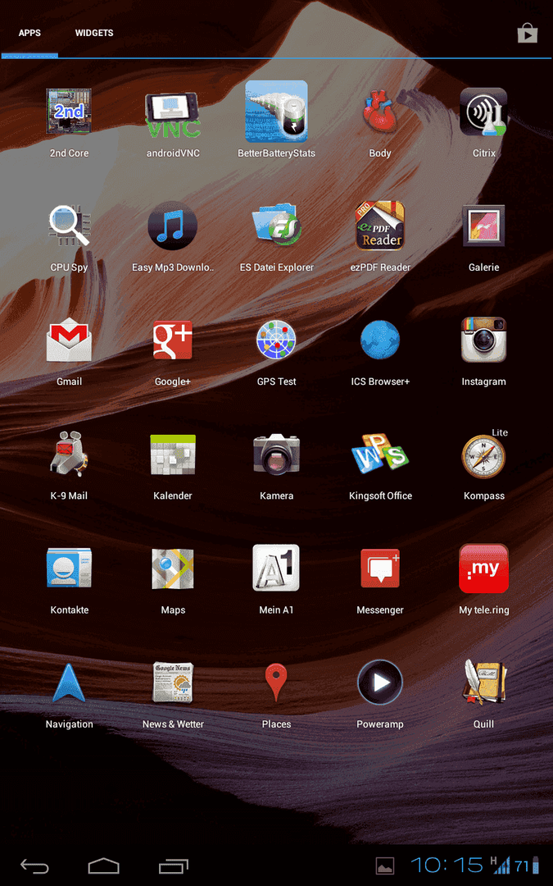Open My tele.ring app
Screen dimensions: 553x886
(x=483, y=569)
